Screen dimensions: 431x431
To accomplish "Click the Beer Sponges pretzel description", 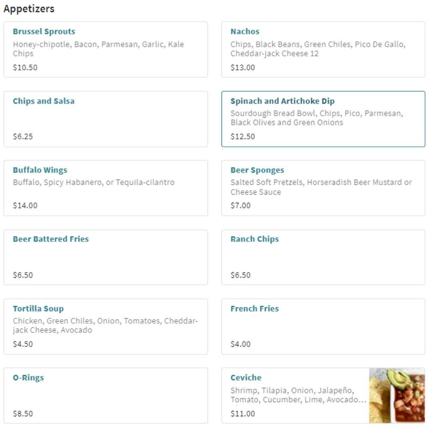I will click(x=321, y=187).
